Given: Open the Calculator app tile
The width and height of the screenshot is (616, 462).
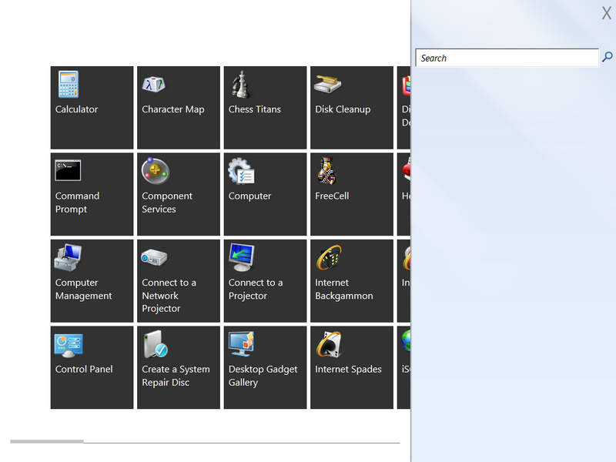Looking at the screenshot, I should (x=92, y=108).
